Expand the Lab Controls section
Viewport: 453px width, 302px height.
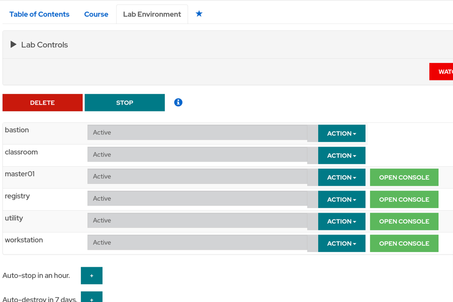pos(14,44)
